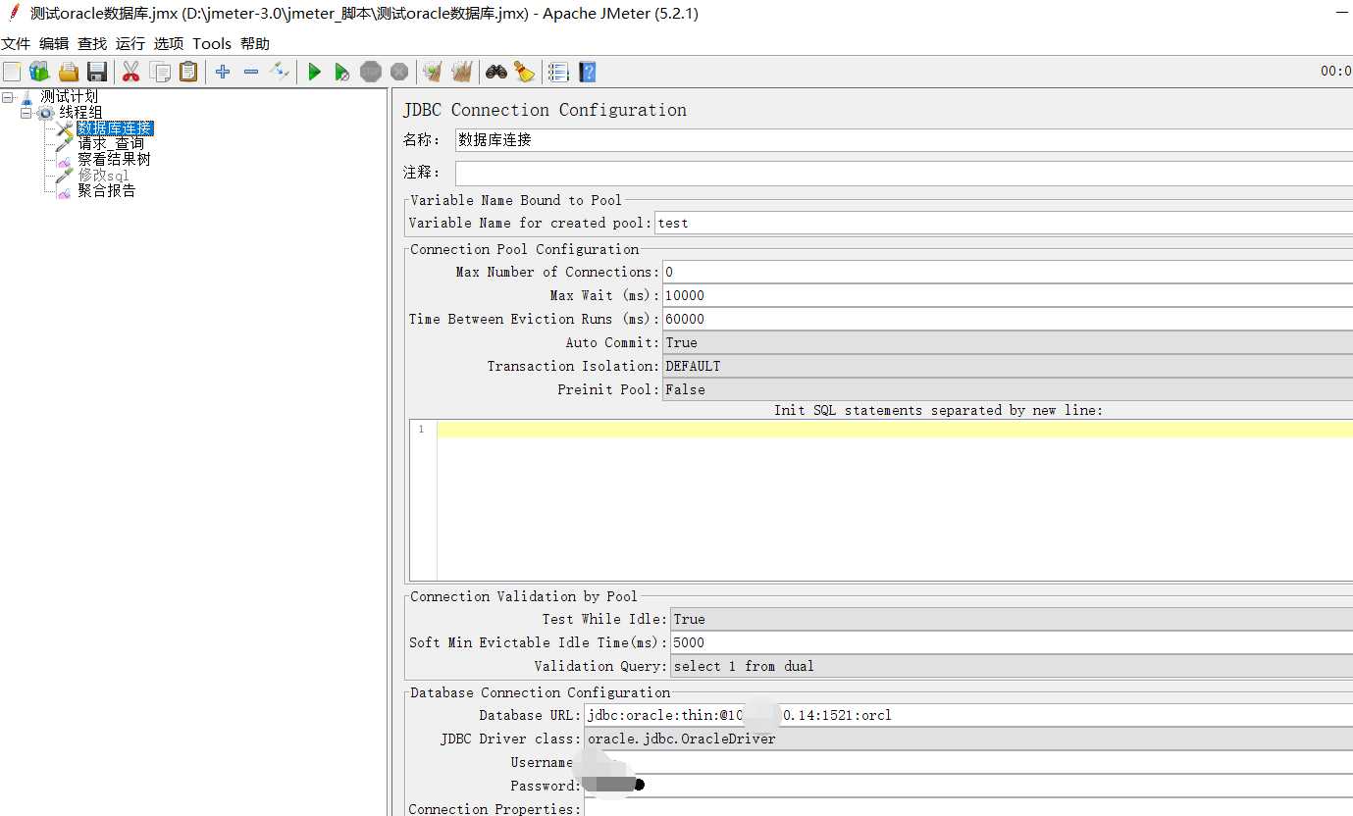The width and height of the screenshot is (1353, 816).
Task: Select the 请求_查询 sampler in tree
Action: [x=111, y=143]
